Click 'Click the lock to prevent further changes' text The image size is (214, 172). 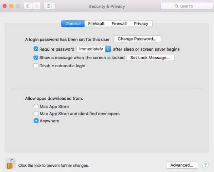pos(53,166)
